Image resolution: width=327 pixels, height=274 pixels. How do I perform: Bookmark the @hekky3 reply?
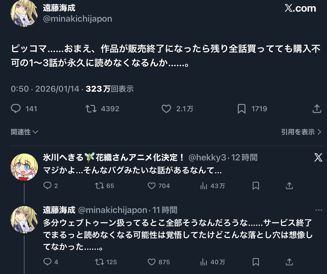pyautogui.click(x=256, y=186)
